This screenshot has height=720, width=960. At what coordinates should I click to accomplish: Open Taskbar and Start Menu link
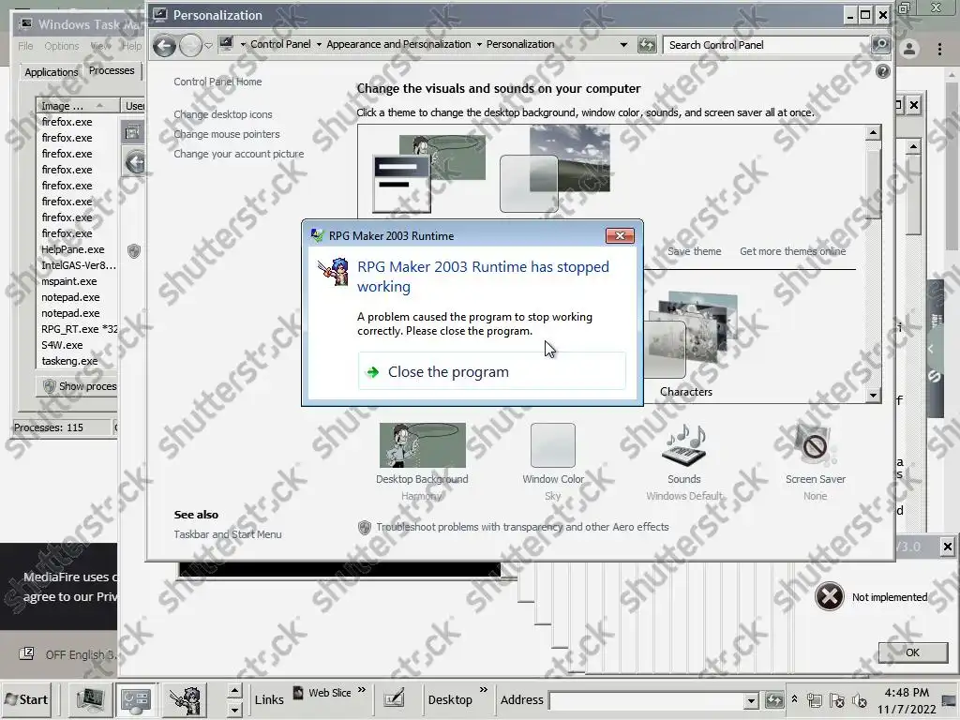(228, 534)
